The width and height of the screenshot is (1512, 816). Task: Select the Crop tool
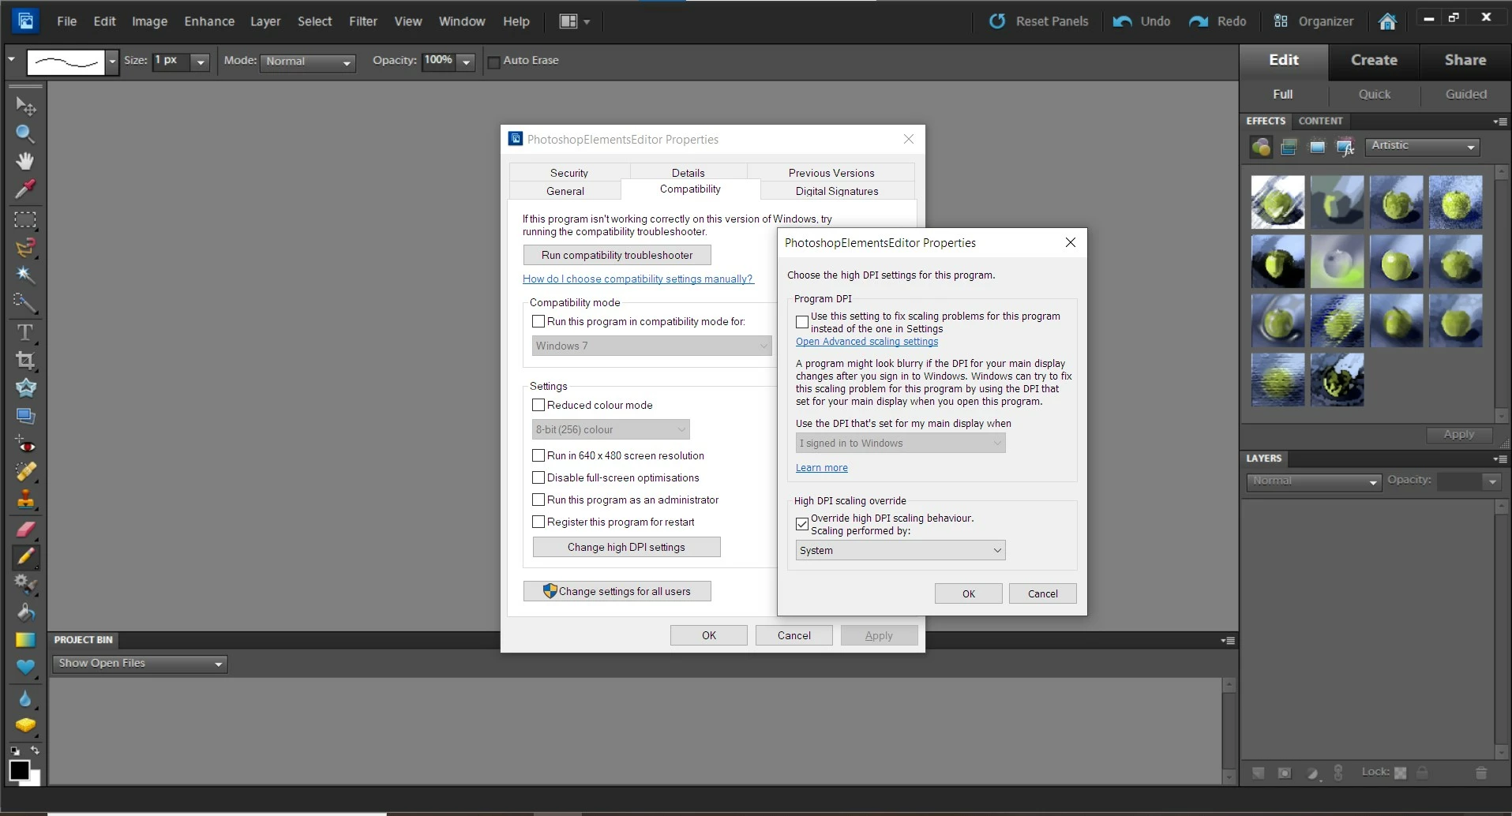25,361
